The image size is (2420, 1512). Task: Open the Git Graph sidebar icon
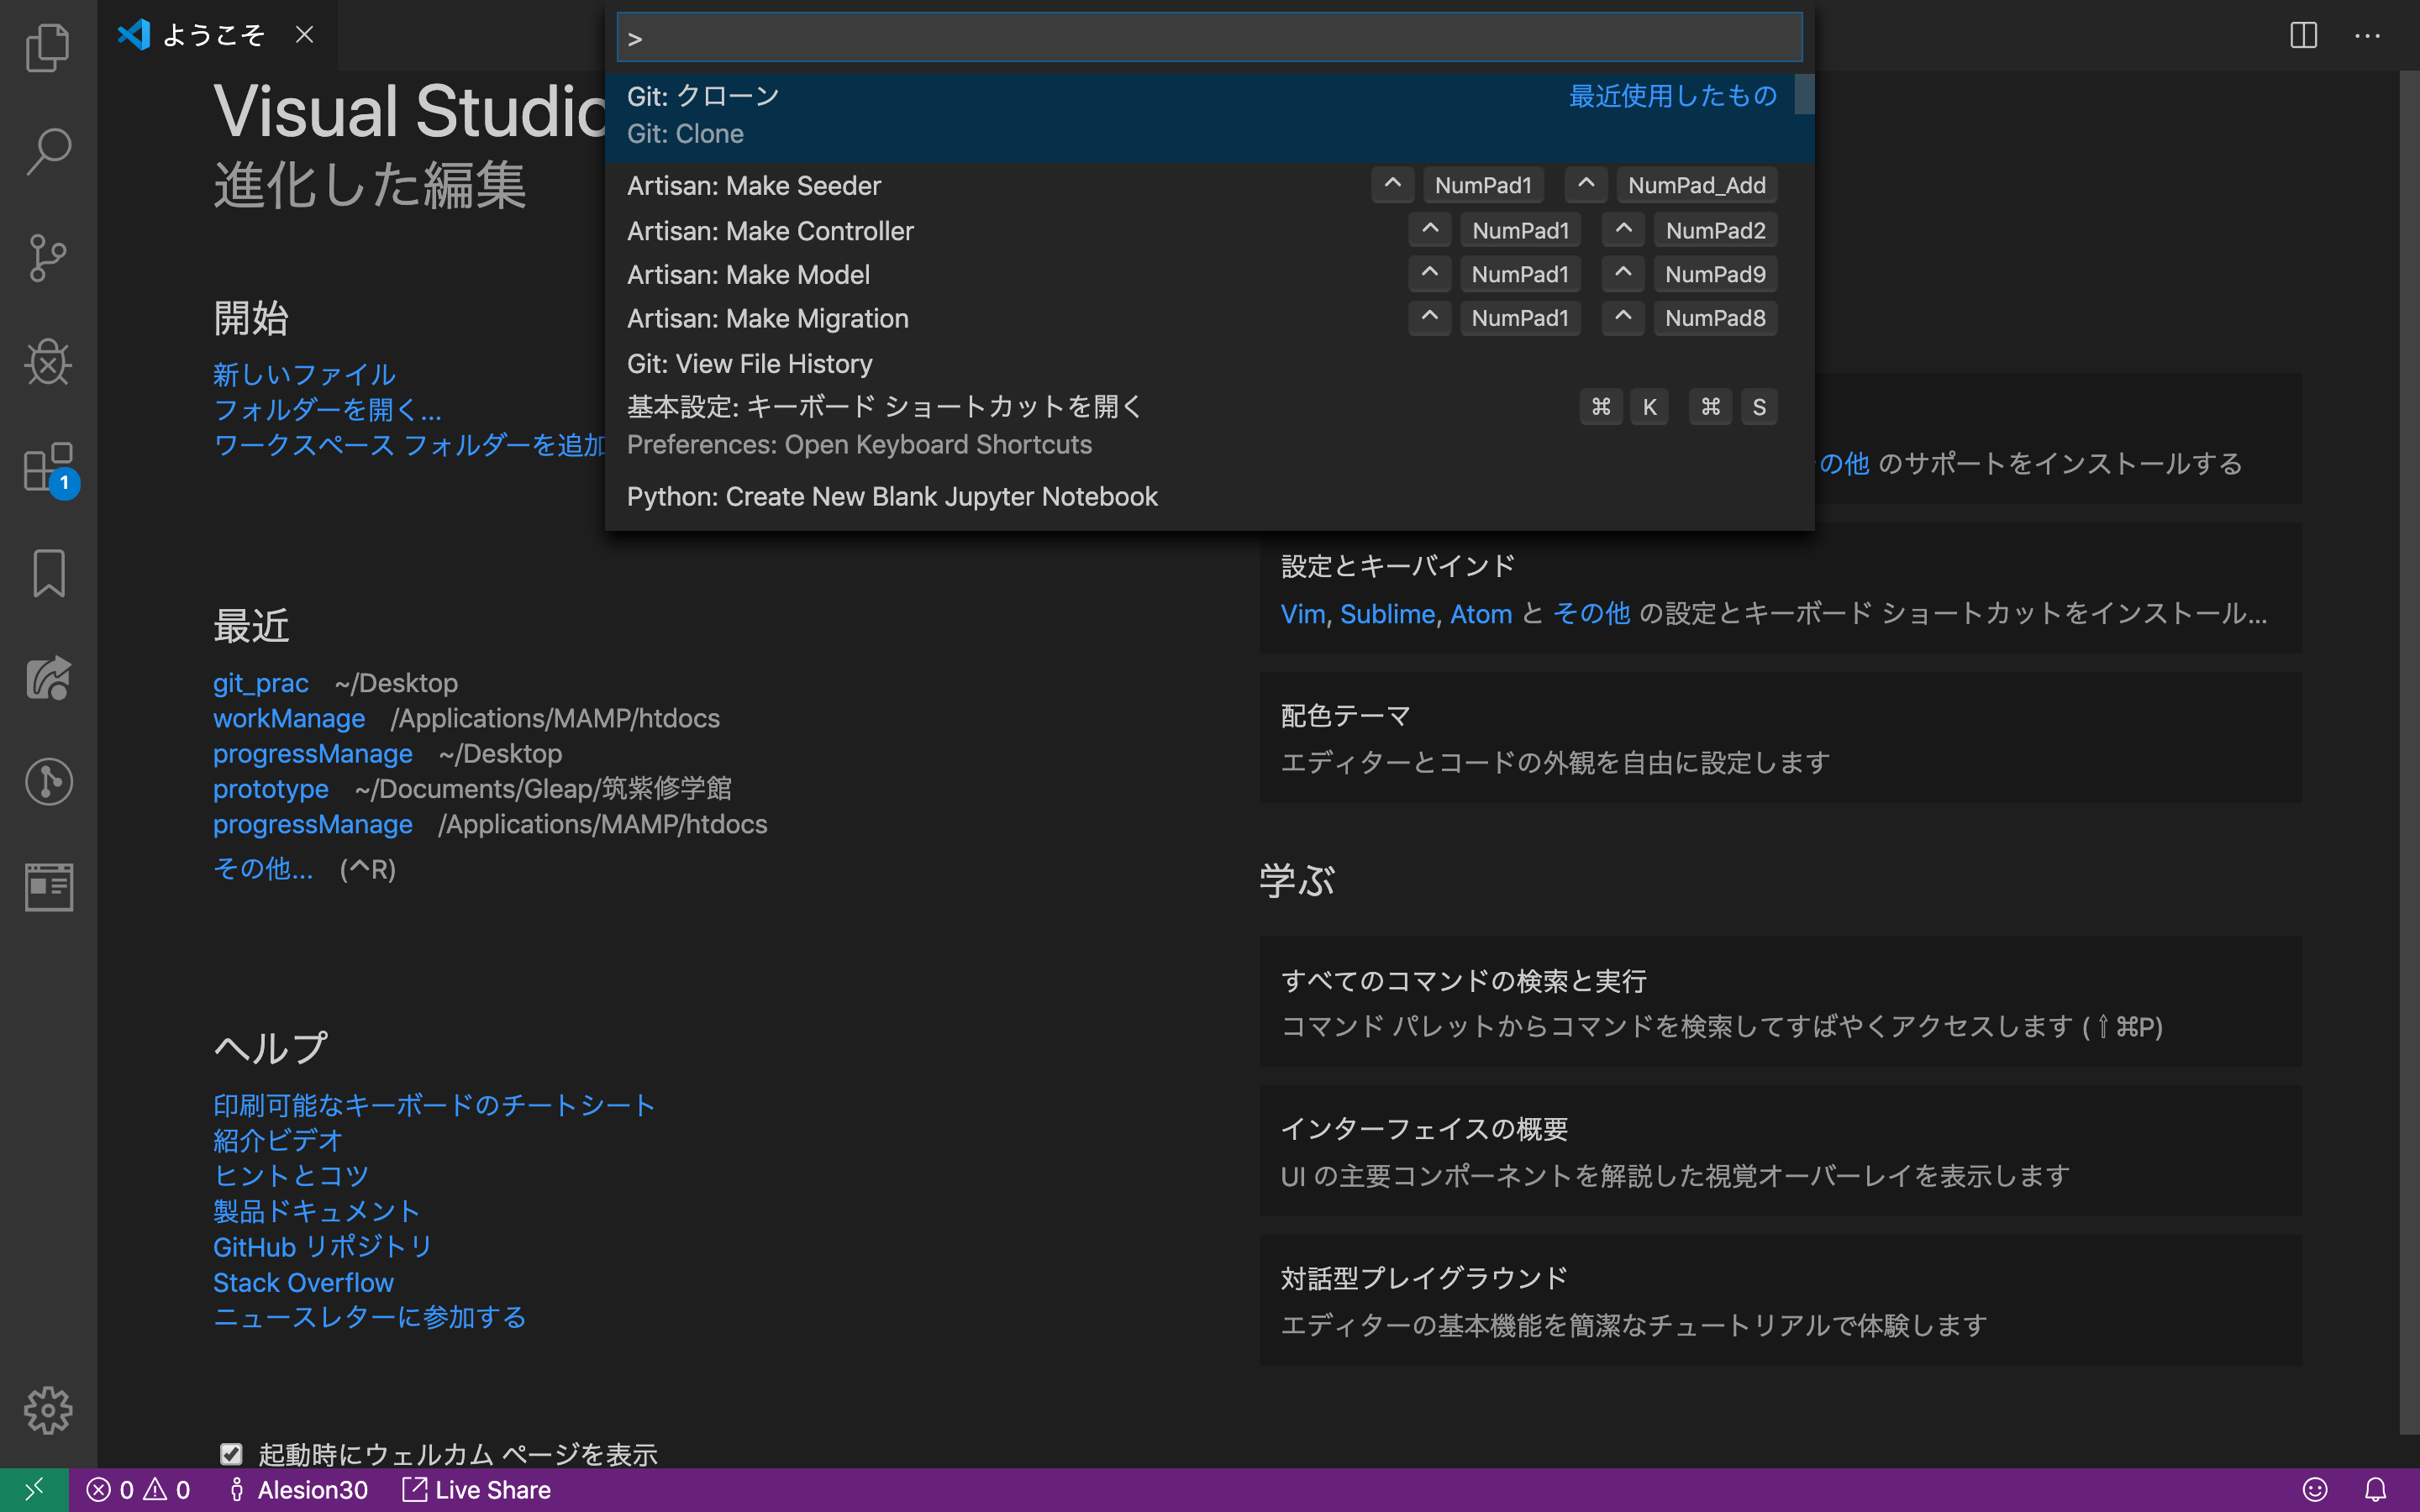click(x=47, y=781)
